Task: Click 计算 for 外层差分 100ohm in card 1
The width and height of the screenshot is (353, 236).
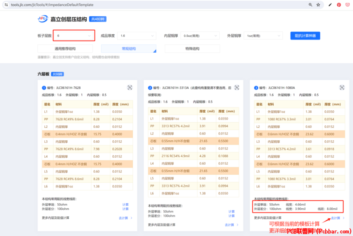Action: [126, 209]
